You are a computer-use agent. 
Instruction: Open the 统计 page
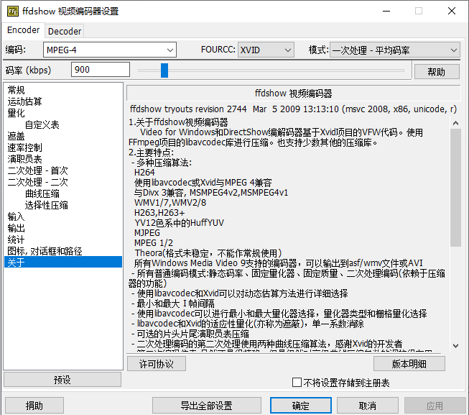16,240
